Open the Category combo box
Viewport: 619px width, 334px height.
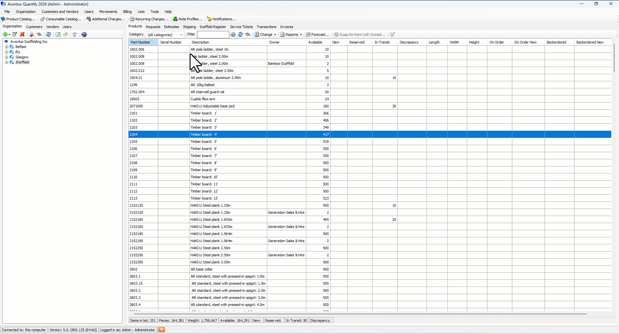click(x=165, y=34)
